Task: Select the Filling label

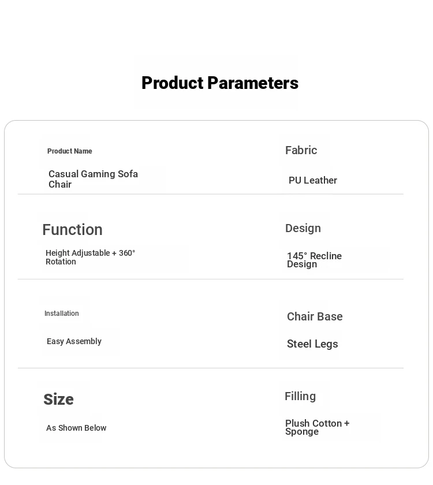Action: point(300,396)
